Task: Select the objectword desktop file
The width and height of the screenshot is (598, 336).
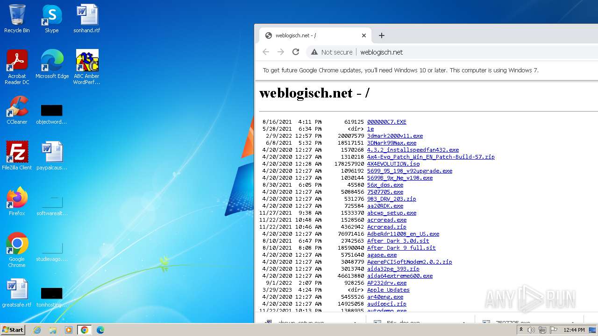Action: coord(51,114)
